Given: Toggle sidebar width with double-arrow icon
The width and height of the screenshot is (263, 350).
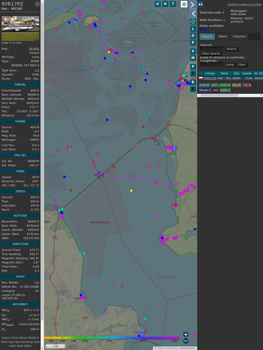Looking at the screenshot, I should click(200, 4).
